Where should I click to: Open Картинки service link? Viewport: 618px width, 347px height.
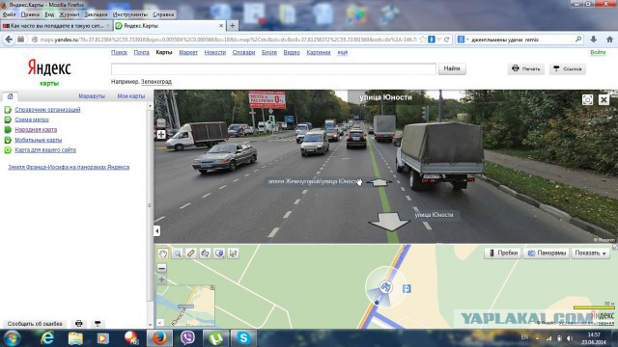pos(319,53)
